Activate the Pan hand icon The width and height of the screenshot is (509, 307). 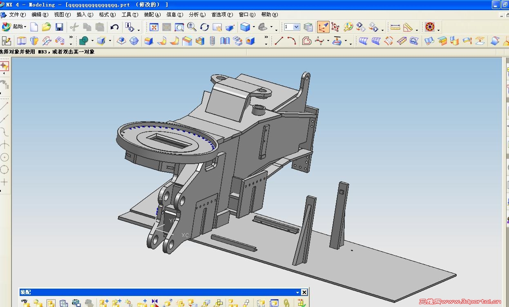coord(217,27)
